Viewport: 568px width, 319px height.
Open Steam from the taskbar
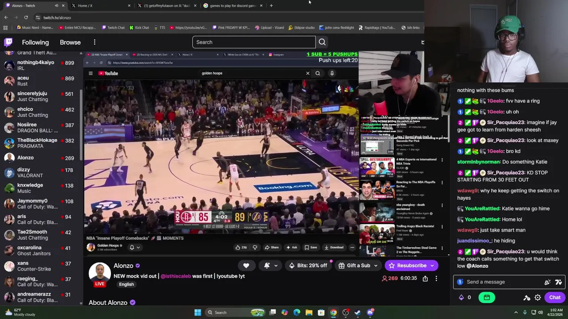click(358, 312)
